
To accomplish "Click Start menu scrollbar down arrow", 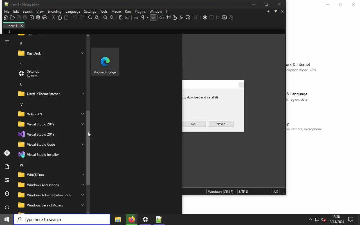I will coord(88,212).
